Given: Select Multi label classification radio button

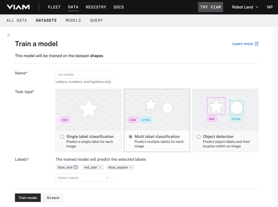Looking at the screenshot, I should coord(131,137).
